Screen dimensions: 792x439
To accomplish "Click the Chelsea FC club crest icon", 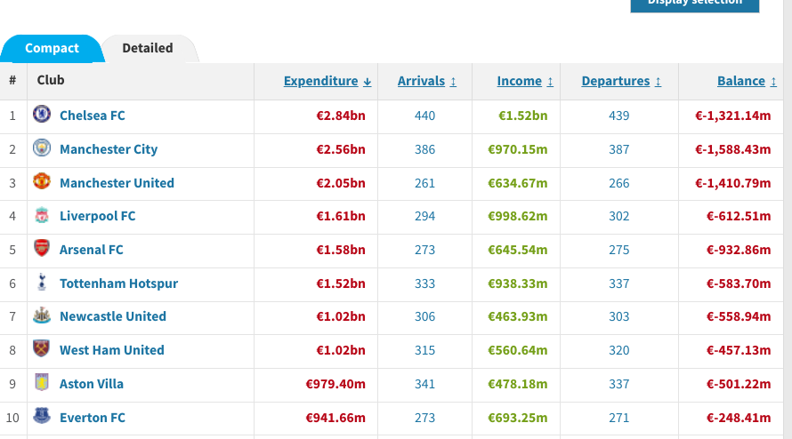I will pyautogui.click(x=42, y=115).
